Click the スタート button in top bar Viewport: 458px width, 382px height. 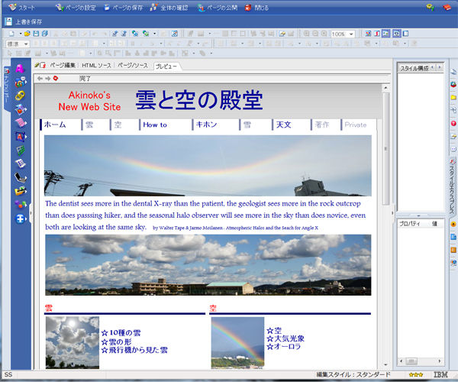22,8
